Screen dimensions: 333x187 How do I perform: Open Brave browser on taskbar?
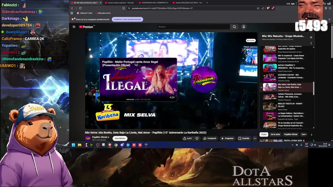click(110, 145)
